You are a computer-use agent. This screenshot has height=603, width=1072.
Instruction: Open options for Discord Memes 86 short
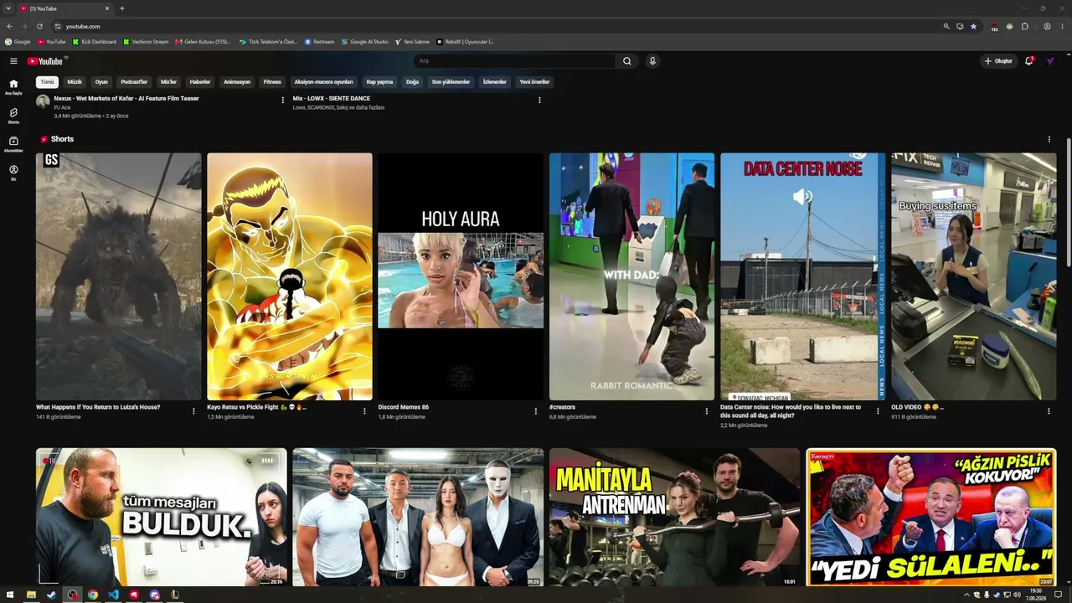tap(536, 411)
